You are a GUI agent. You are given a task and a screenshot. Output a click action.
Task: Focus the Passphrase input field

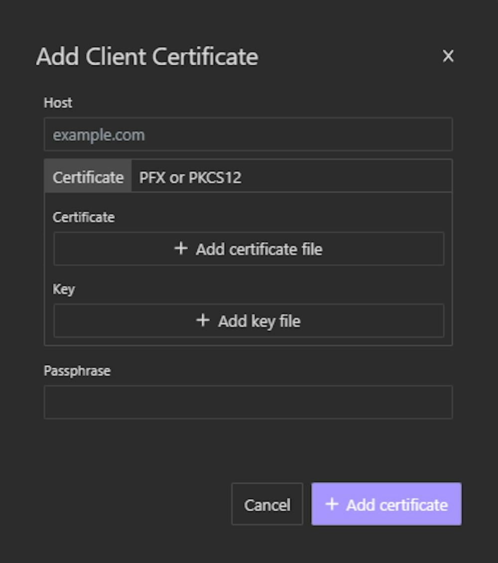(x=248, y=402)
